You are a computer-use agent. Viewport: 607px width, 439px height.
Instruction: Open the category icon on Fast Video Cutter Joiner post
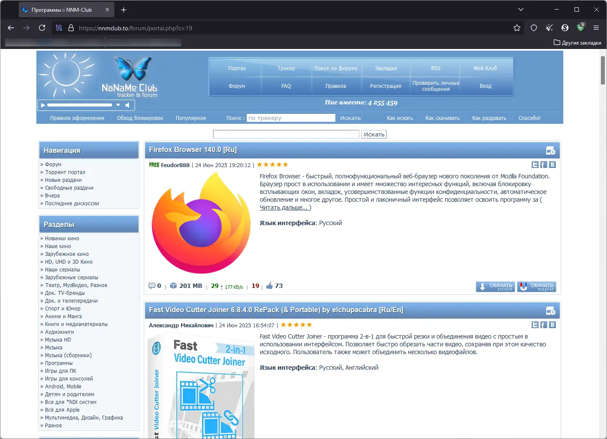551,311
